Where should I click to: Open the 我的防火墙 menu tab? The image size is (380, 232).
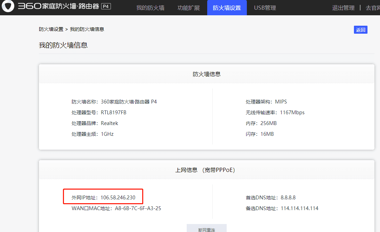point(150,7)
